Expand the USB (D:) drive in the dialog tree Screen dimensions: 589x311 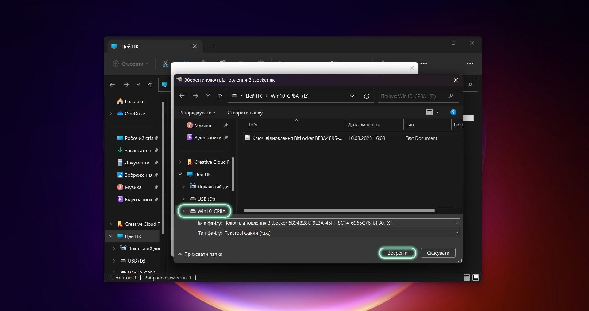pyautogui.click(x=183, y=199)
